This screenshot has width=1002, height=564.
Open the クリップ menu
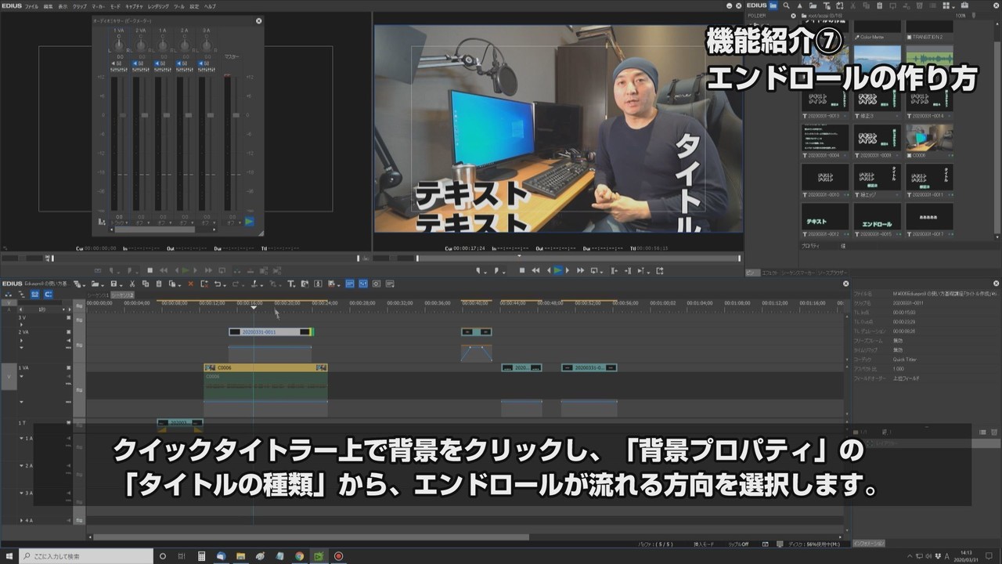point(80,5)
